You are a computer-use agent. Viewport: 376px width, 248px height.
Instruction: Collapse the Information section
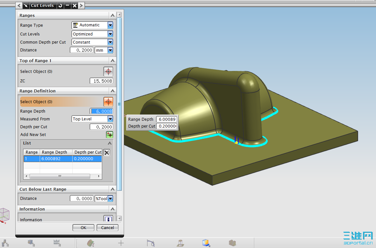pyautogui.click(x=112, y=209)
